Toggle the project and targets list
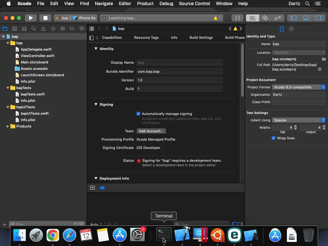328x246 pixels. point(91,38)
